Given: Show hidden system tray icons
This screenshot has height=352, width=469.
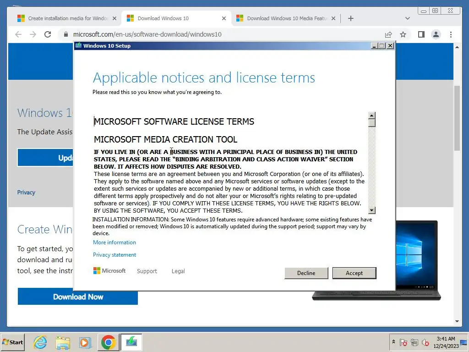Looking at the screenshot, I should click(393, 342).
